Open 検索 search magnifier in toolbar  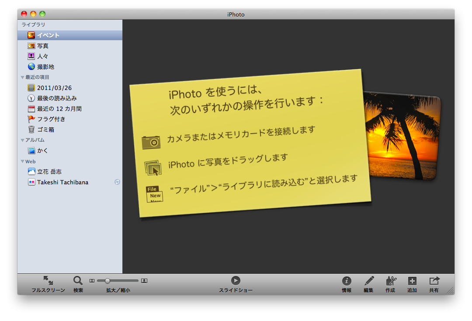coord(78,281)
